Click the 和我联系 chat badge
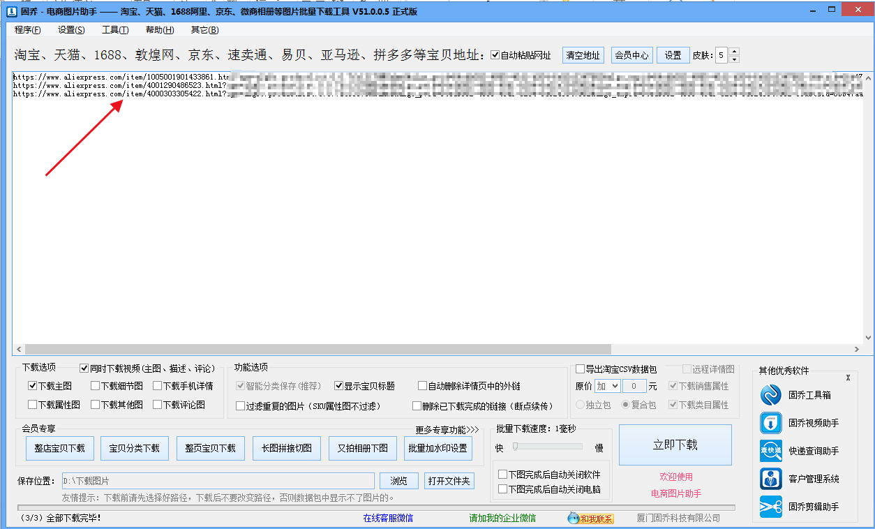Viewport: 875px width, 529px height. 590,519
